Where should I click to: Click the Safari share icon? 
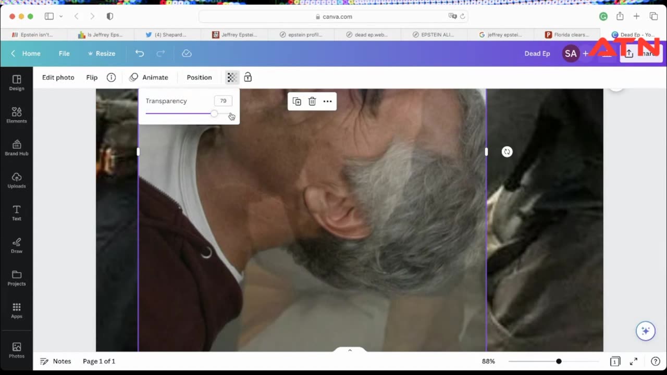point(620,16)
